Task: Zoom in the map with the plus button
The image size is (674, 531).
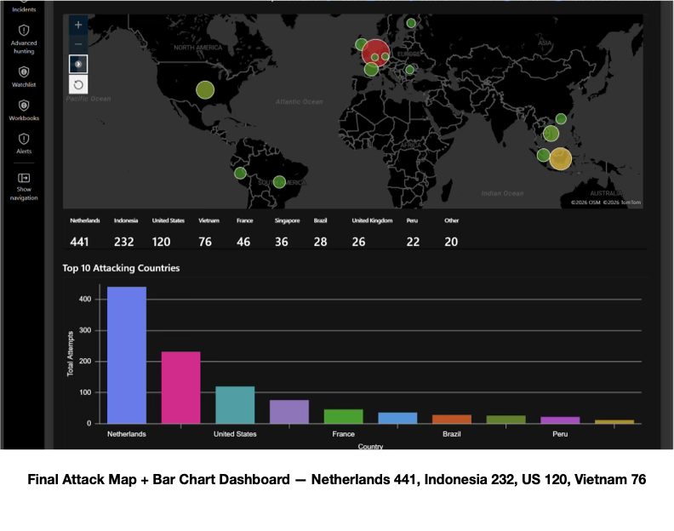Action: [78, 25]
